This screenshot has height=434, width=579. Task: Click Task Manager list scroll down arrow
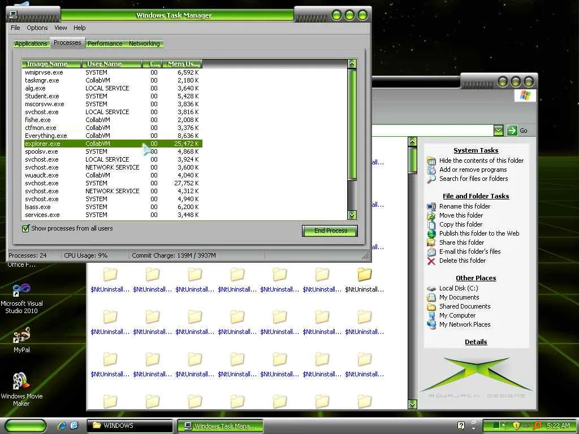(x=352, y=215)
